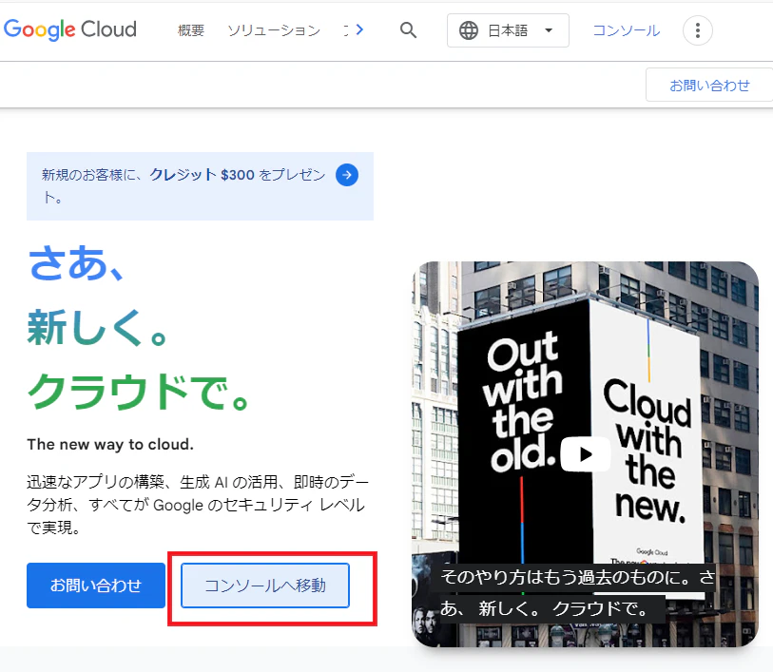773x672 pixels.
Task: Click the video caption そのやり方はもう過去のものに
Action: click(577, 593)
